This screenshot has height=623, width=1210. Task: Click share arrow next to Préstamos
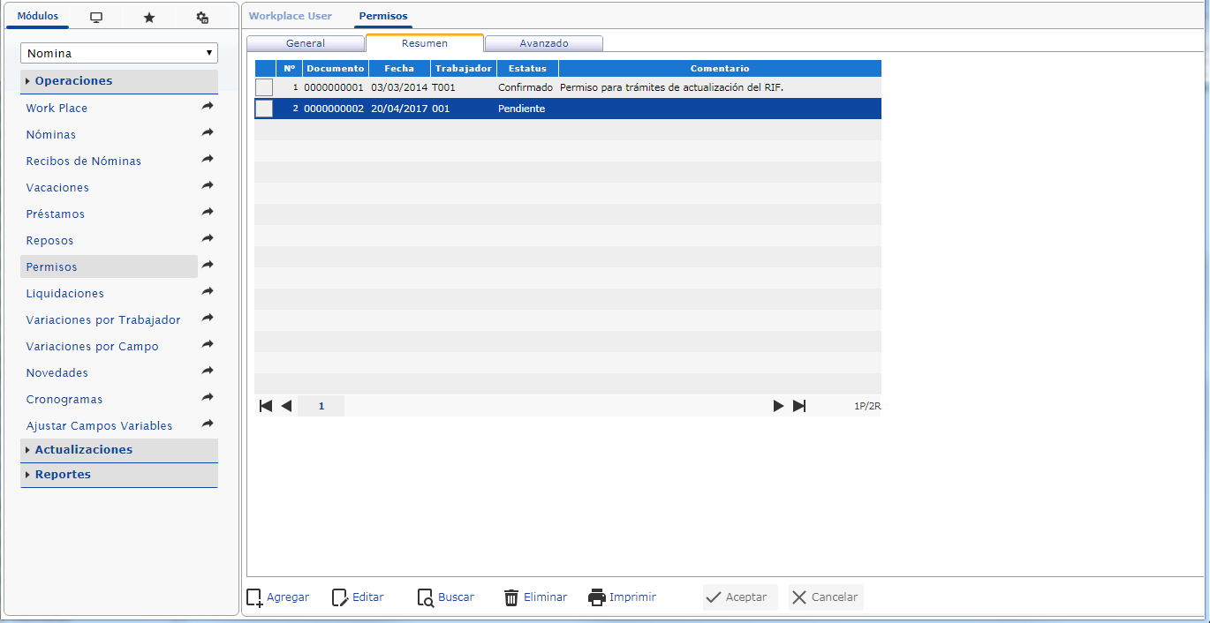point(208,213)
